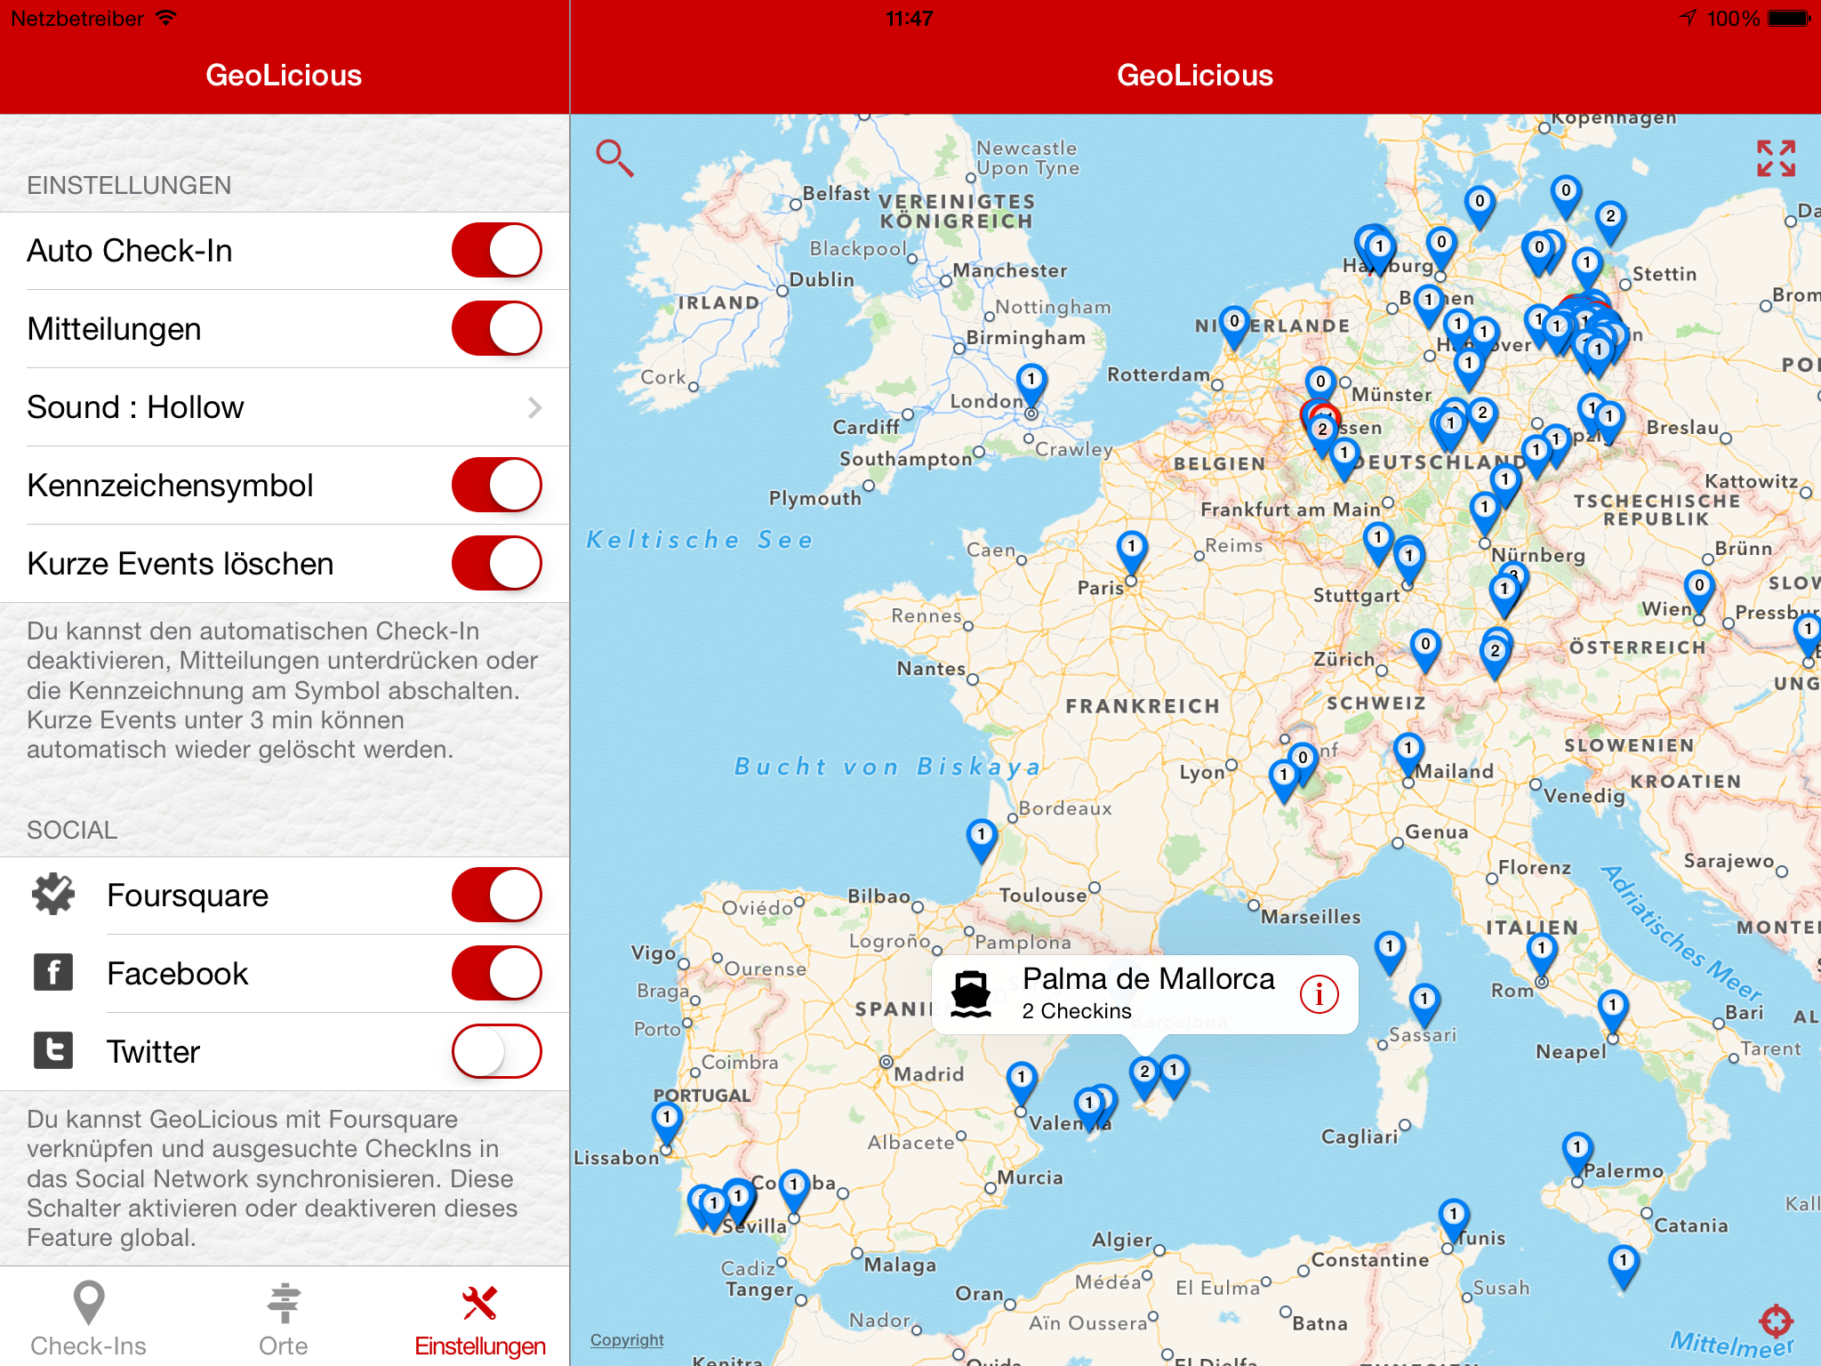Toggle Auto Check-In switch
This screenshot has width=1821, height=1366.
(x=497, y=250)
